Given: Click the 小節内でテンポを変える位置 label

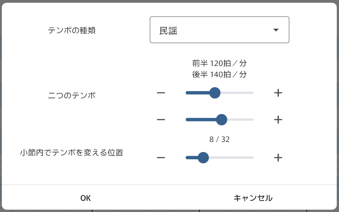Looking at the screenshot, I should 72,152.
